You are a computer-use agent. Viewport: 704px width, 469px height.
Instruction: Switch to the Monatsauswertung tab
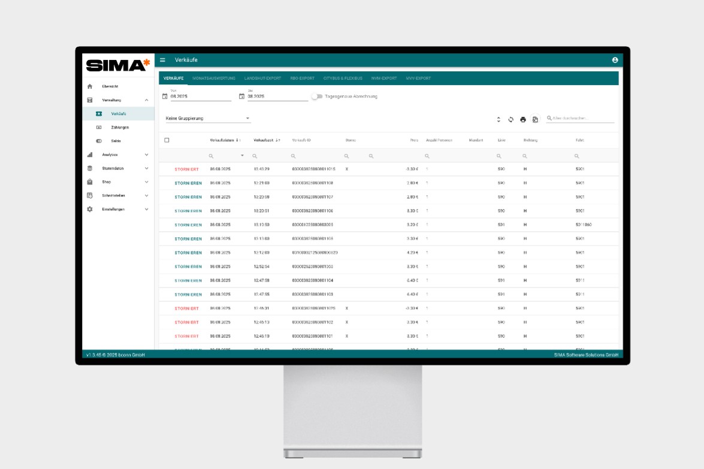[x=214, y=78]
